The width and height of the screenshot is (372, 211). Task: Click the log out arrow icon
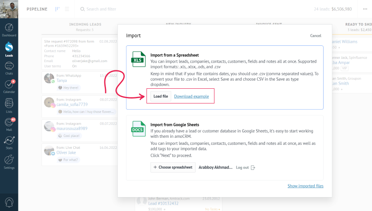[x=253, y=167]
